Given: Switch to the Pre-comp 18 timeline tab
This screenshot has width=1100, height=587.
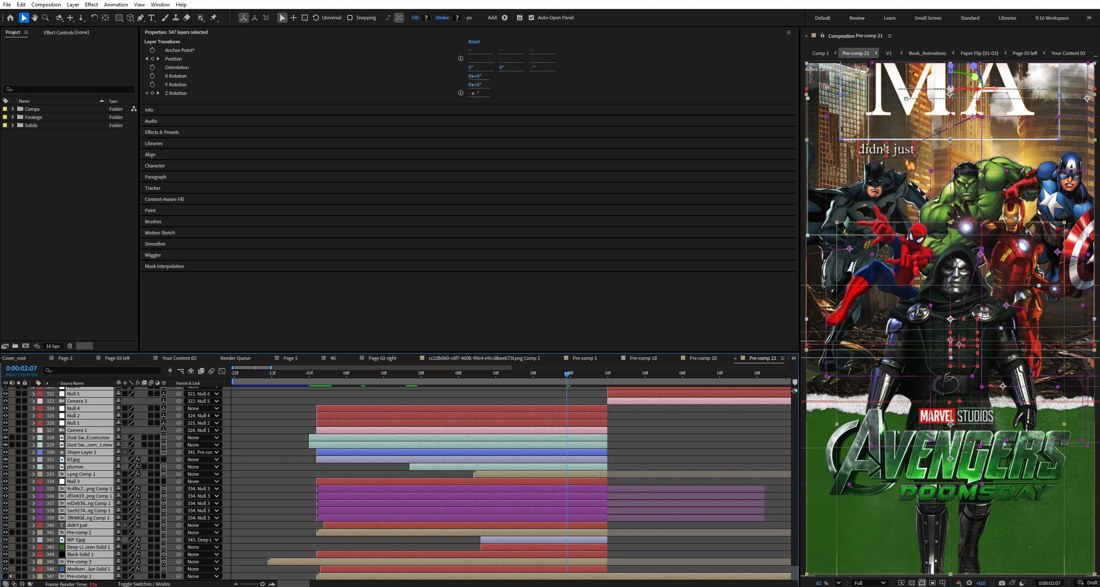Looking at the screenshot, I should pyautogui.click(x=643, y=358).
